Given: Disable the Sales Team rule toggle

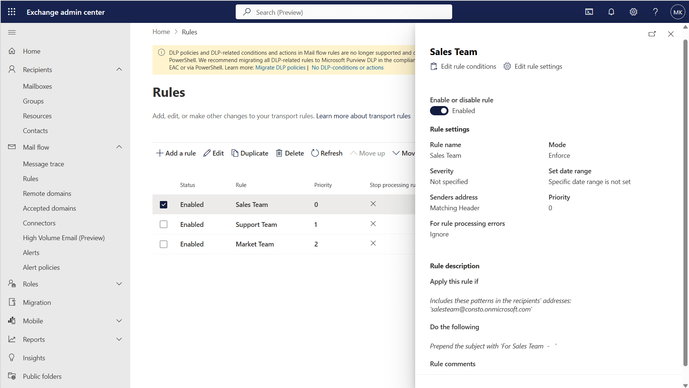Looking at the screenshot, I should 439,111.
